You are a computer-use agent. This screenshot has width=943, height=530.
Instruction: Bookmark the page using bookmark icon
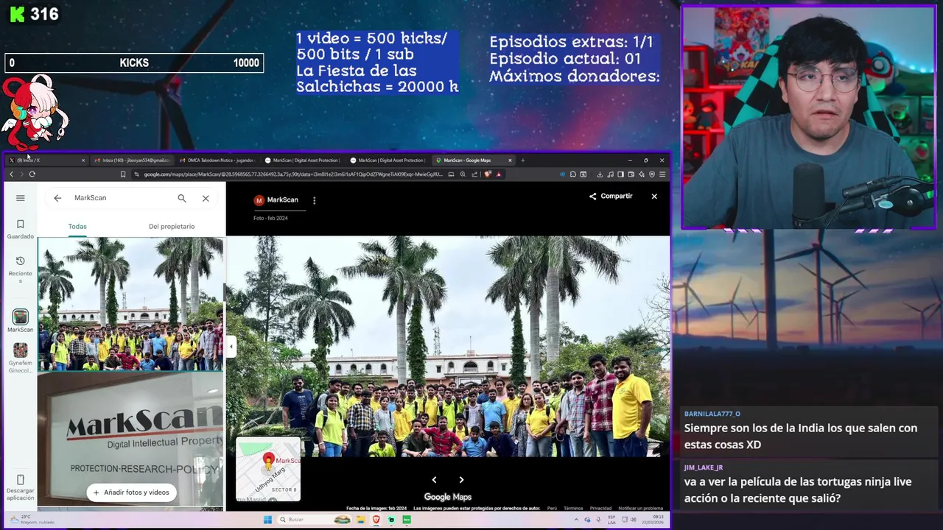(123, 174)
